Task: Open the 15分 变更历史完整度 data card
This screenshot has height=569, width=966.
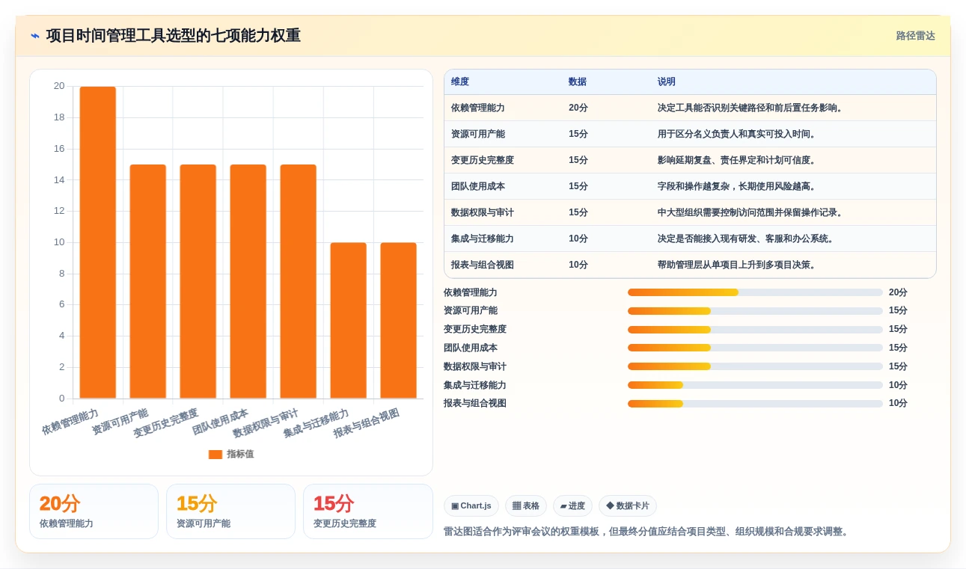Action: click(x=368, y=511)
